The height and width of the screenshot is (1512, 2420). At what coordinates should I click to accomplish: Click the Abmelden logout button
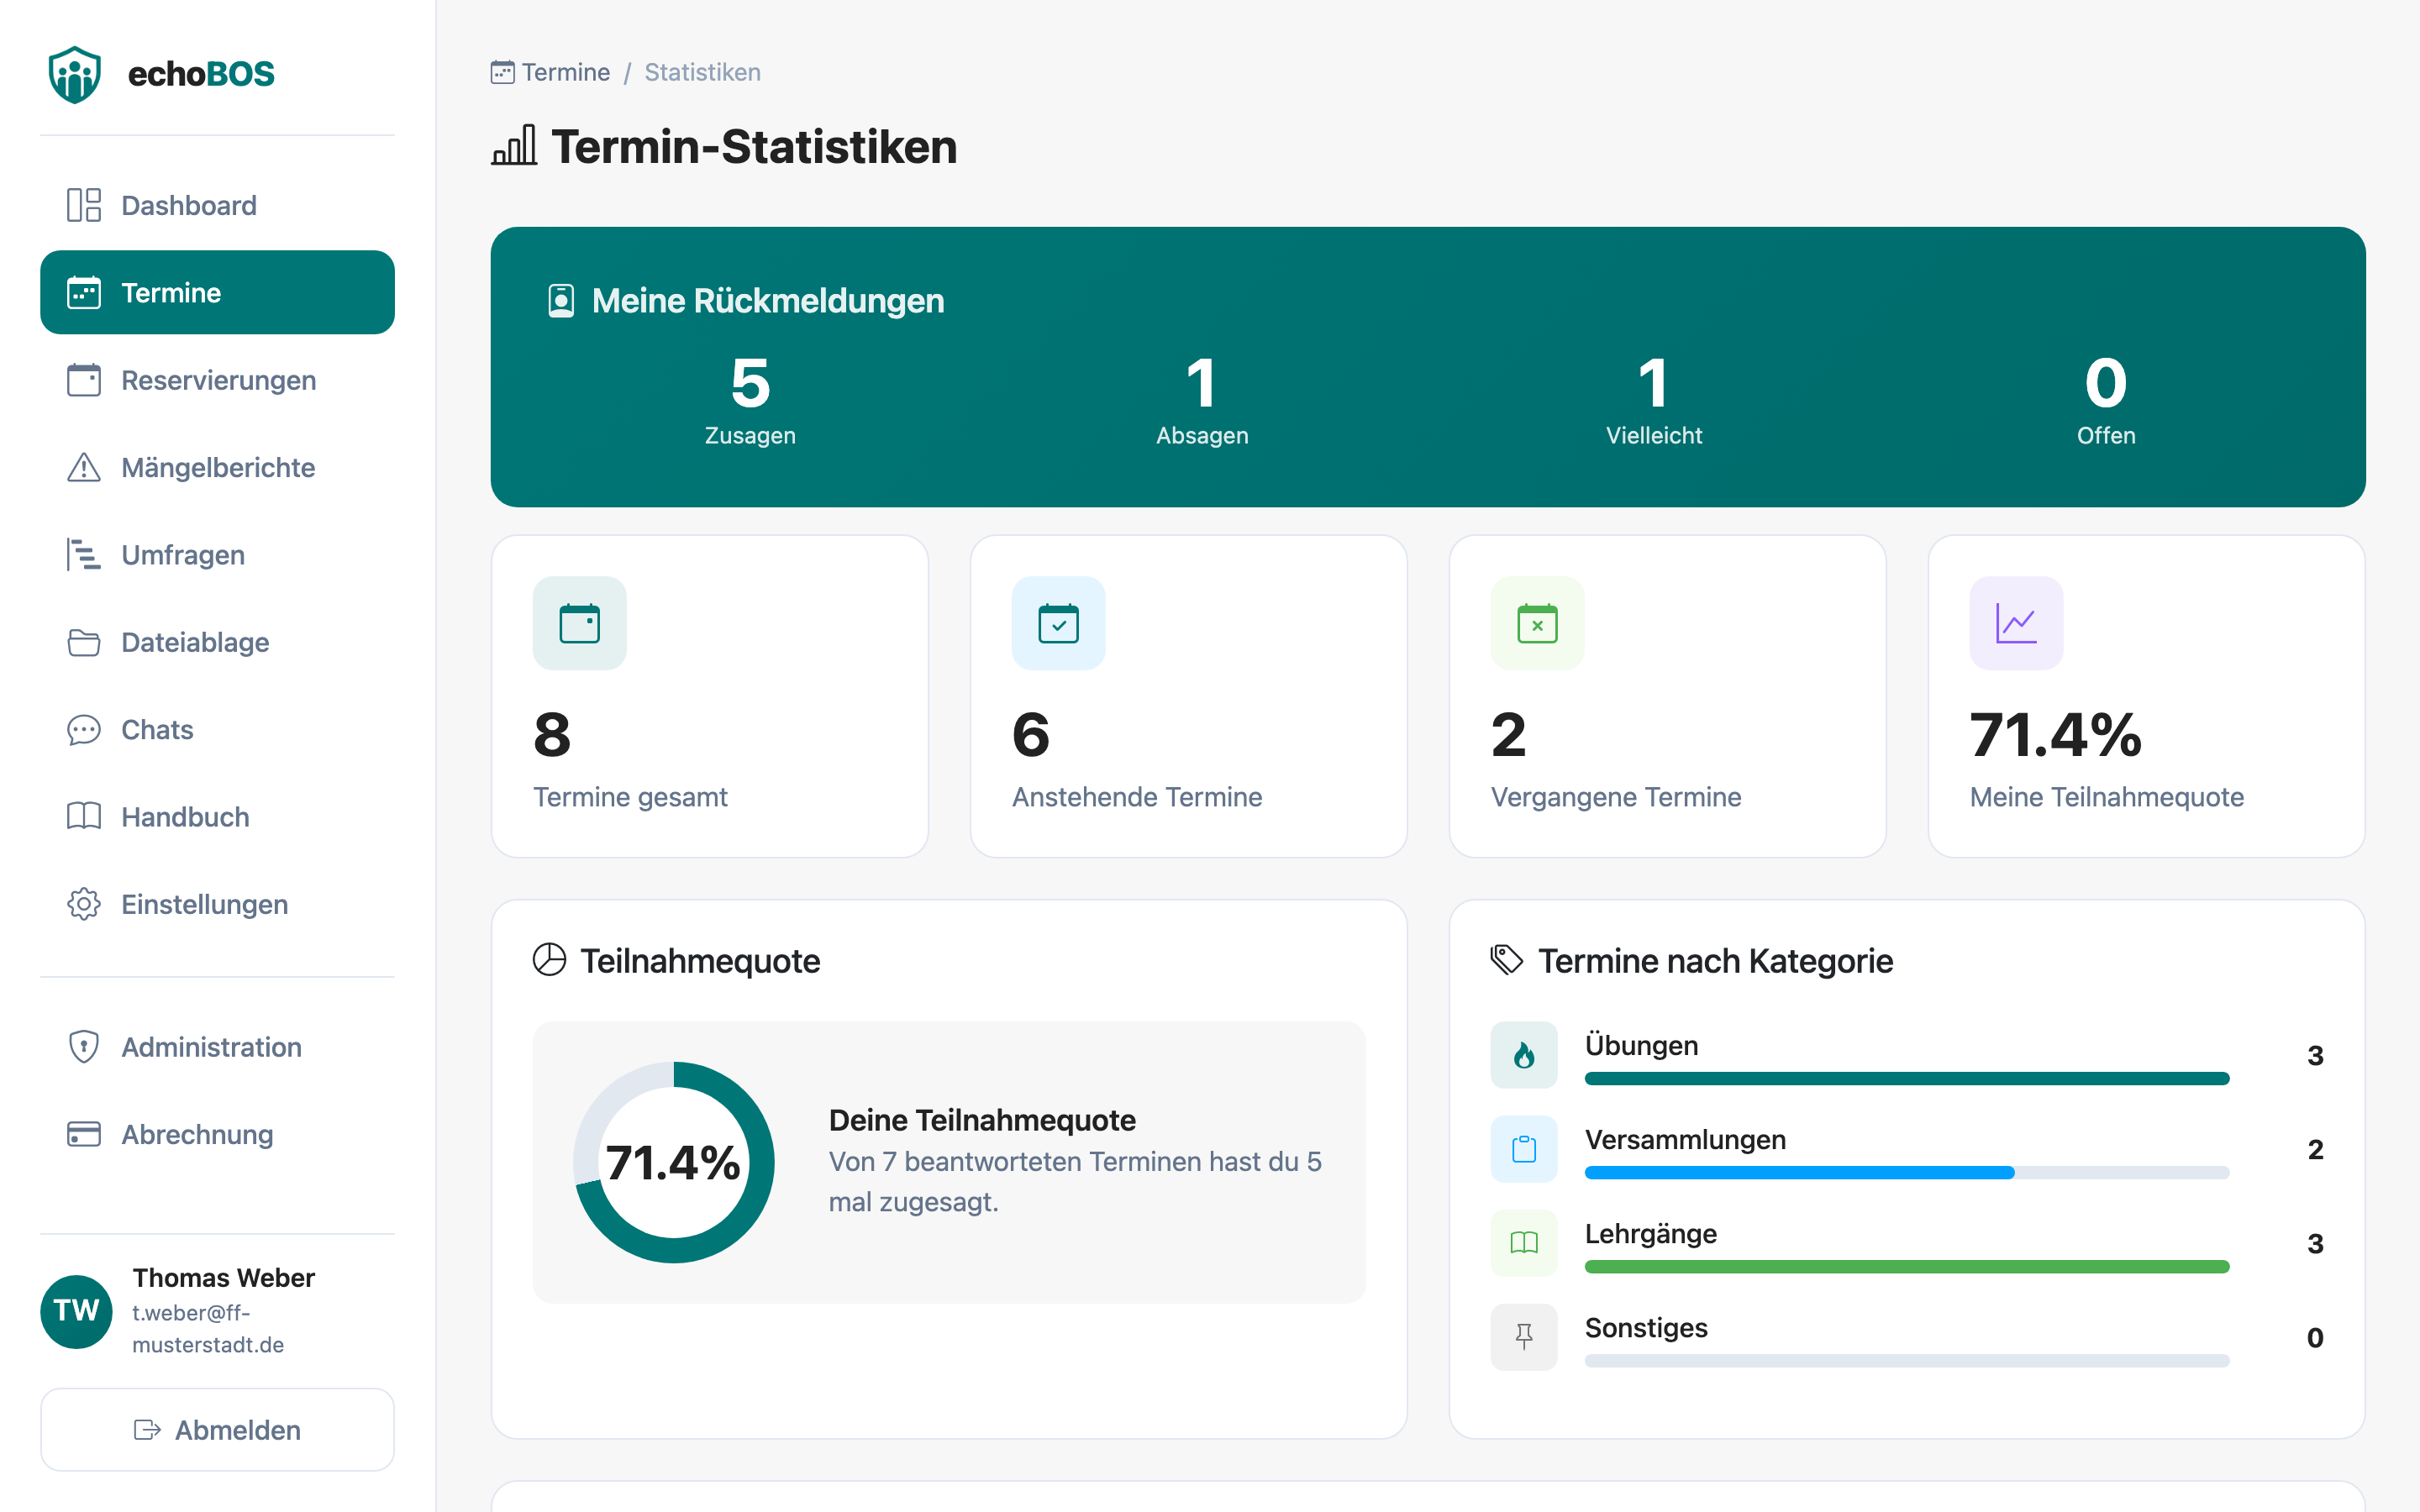[217, 1429]
